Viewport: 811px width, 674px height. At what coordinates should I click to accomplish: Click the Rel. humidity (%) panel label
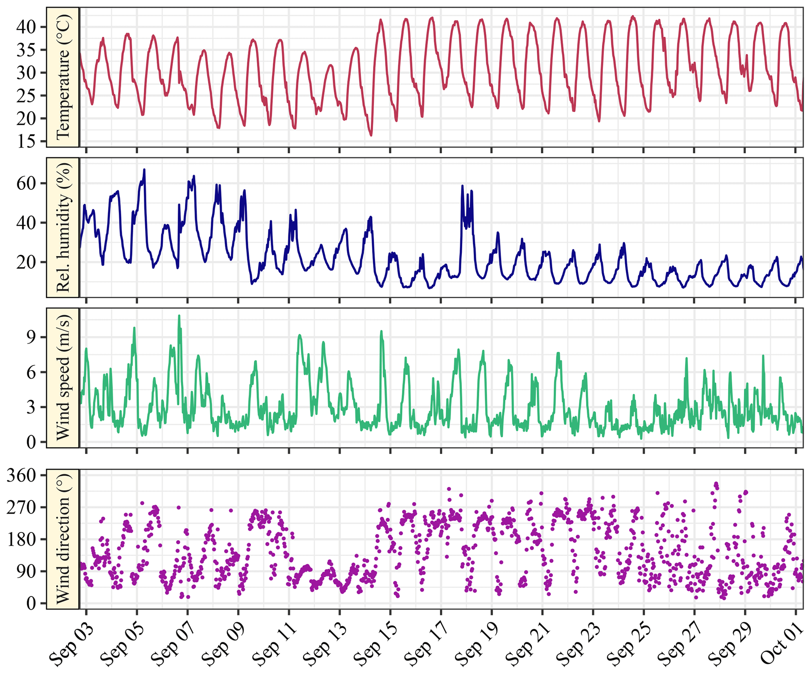point(63,227)
